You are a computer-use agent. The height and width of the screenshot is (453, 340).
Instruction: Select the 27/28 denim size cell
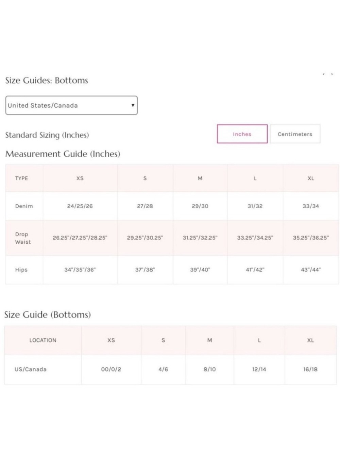point(145,206)
